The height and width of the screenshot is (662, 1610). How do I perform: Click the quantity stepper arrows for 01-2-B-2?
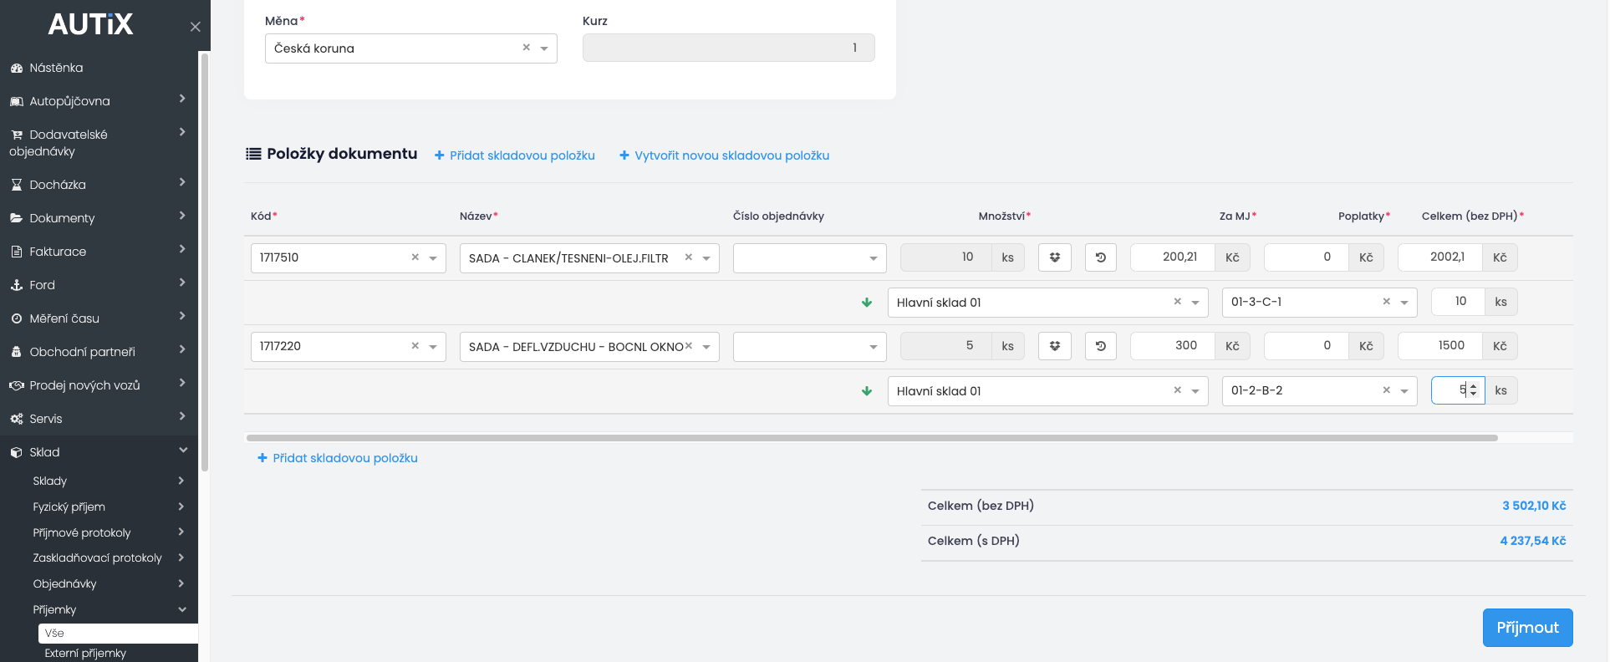pyautogui.click(x=1473, y=390)
